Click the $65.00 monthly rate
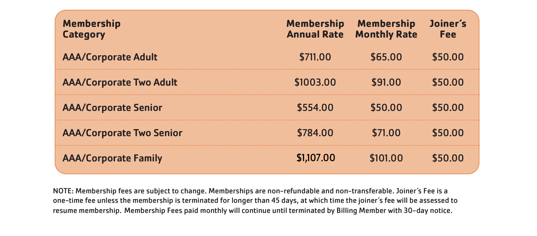This screenshot has height=236, width=537. (386, 57)
